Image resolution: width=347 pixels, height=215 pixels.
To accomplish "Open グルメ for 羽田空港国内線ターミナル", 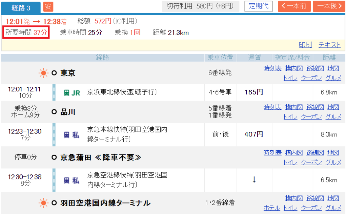I will click(333, 208).
